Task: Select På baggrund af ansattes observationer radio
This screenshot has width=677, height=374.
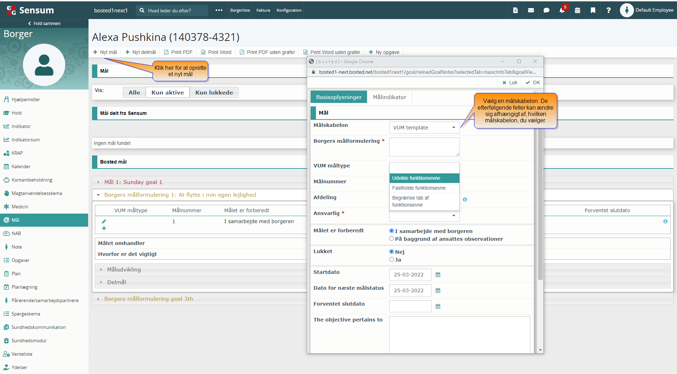Action: (x=391, y=239)
